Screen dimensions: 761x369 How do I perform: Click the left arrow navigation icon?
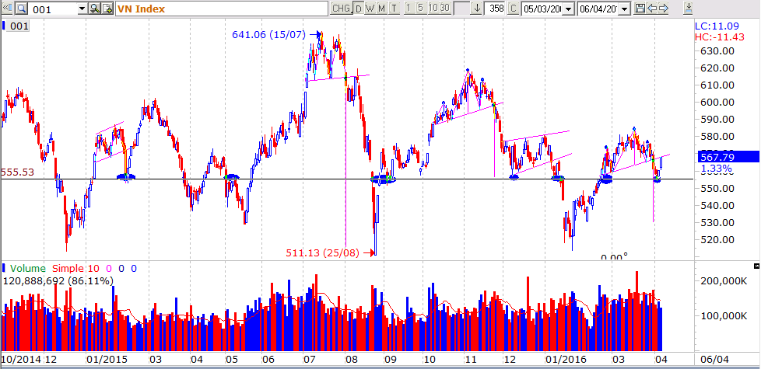point(652,9)
